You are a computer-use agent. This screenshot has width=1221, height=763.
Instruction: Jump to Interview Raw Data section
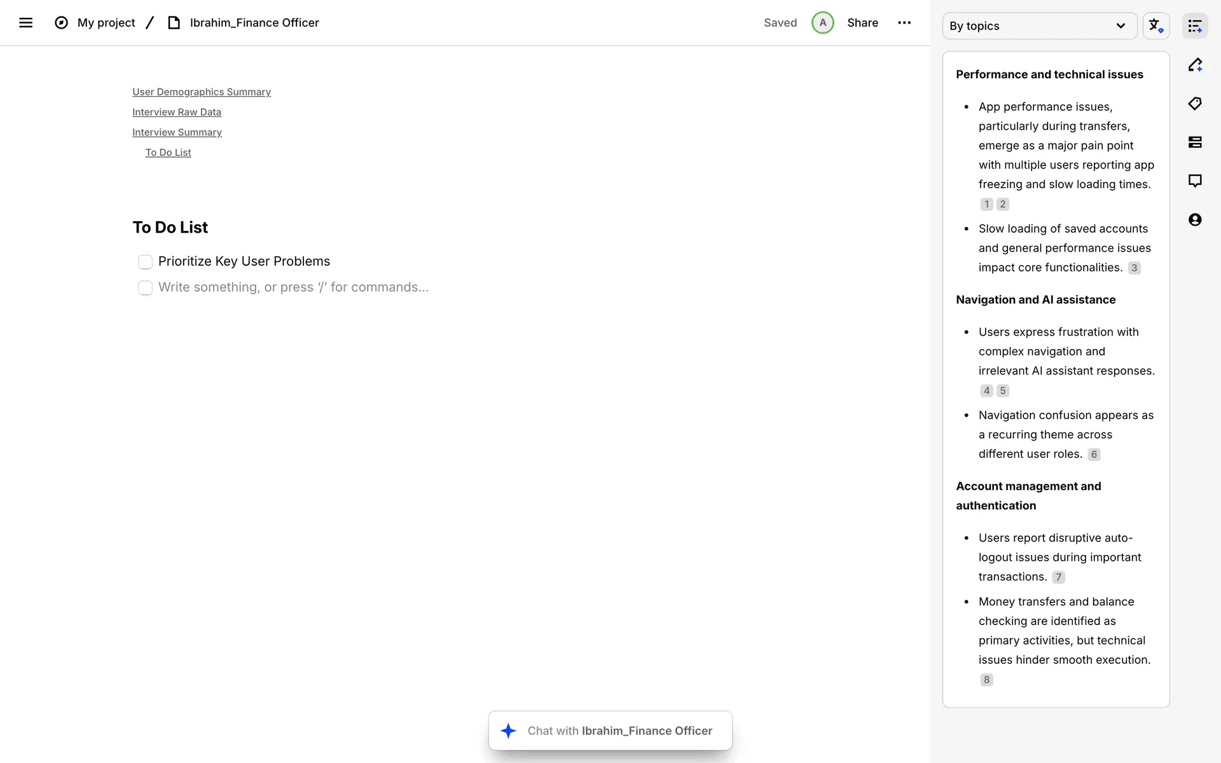click(177, 113)
